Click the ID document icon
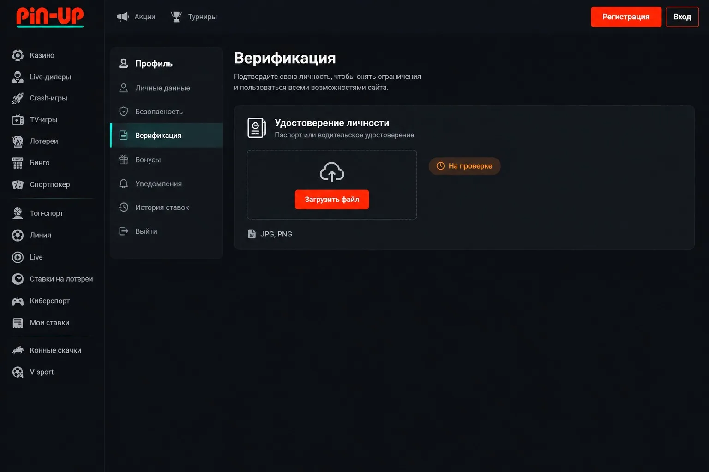Image resolution: width=709 pixels, height=472 pixels. [x=257, y=128]
